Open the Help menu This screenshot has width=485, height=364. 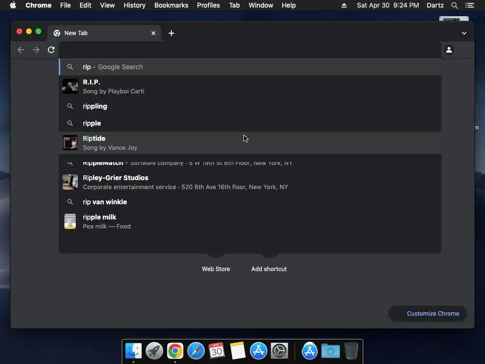tap(288, 5)
